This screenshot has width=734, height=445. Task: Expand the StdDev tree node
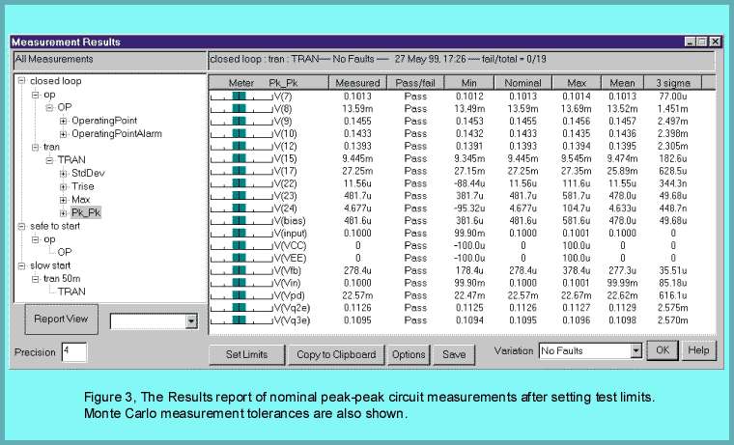[x=63, y=172]
